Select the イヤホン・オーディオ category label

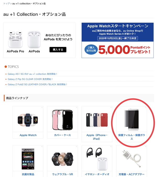coord(97,174)
